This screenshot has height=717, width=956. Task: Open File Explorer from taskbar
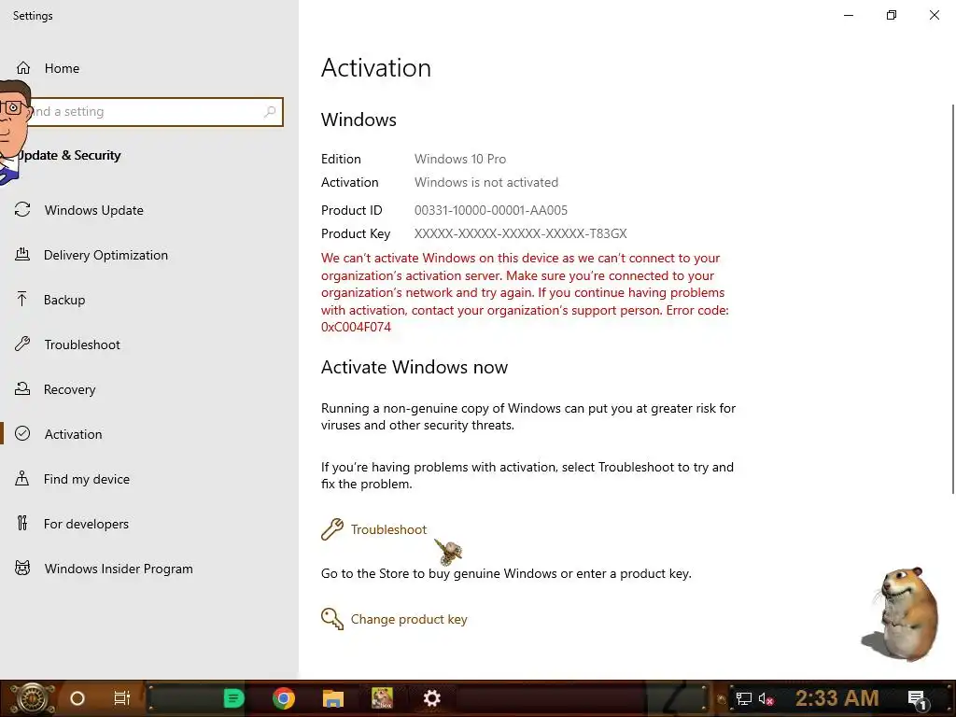[x=333, y=698]
